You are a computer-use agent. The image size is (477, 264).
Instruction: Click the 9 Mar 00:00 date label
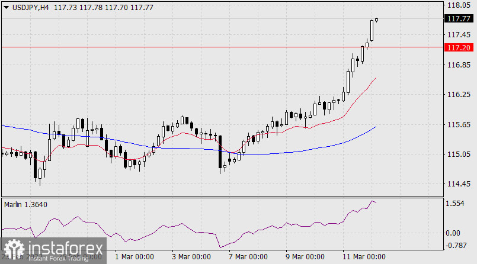point(305,257)
